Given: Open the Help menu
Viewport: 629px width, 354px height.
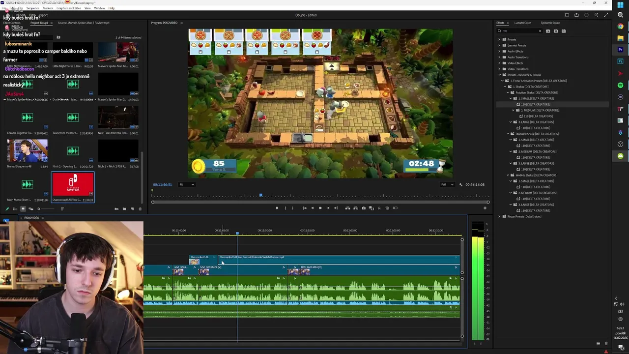Looking at the screenshot, I should point(112,8).
